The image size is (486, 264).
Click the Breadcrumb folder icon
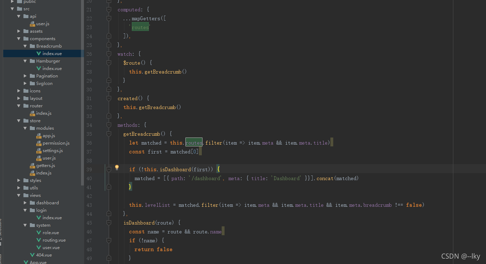32,46
